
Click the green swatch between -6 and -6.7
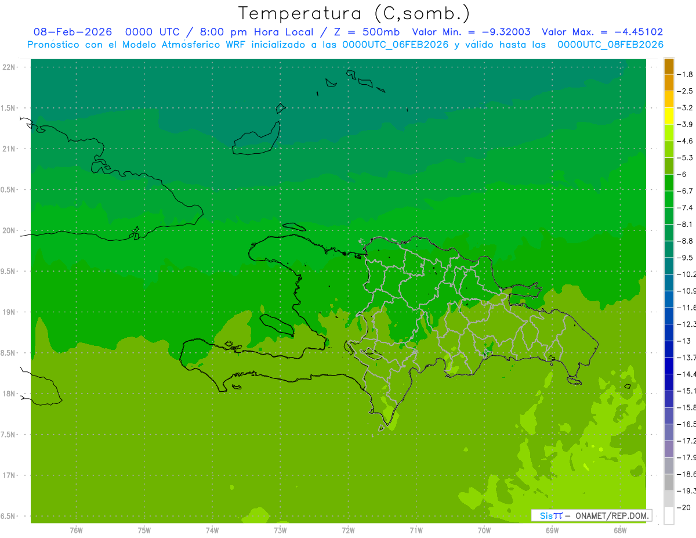pos(669,183)
